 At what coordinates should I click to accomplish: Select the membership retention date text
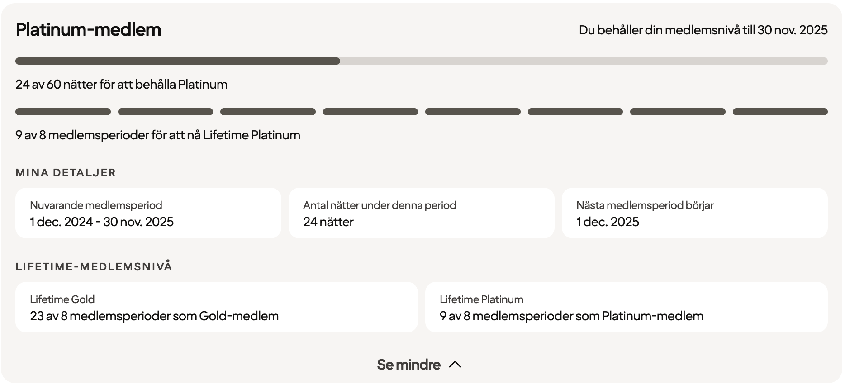pos(703,30)
